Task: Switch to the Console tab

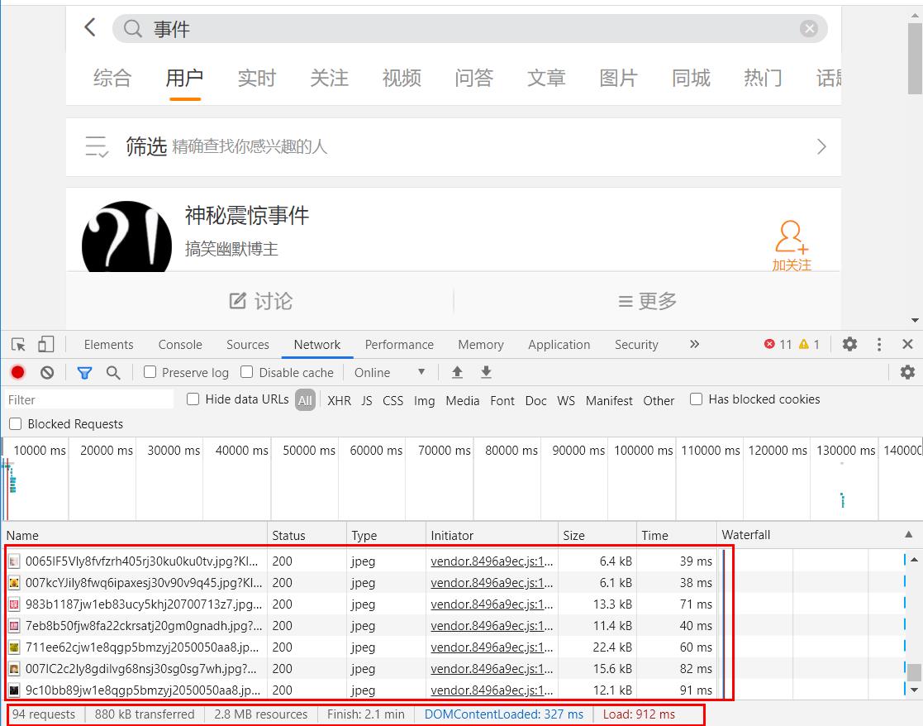Action: [180, 345]
